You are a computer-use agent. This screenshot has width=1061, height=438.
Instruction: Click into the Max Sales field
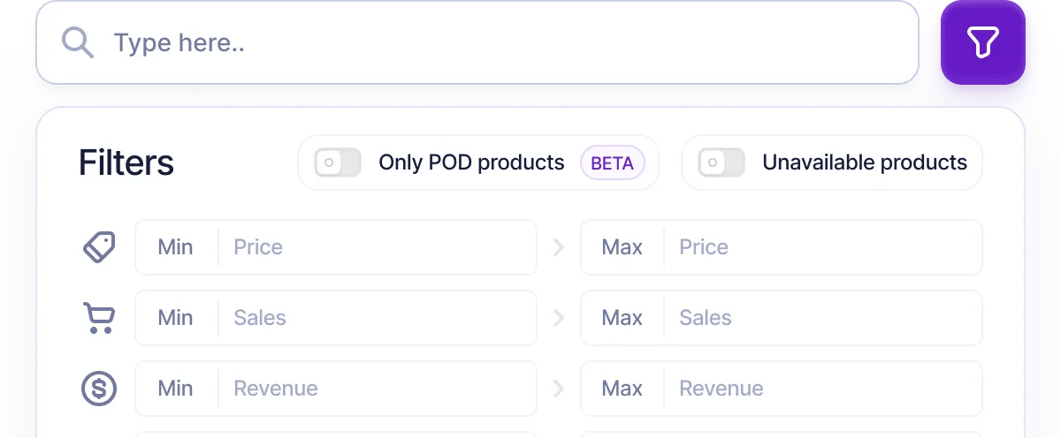tap(822, 318)
